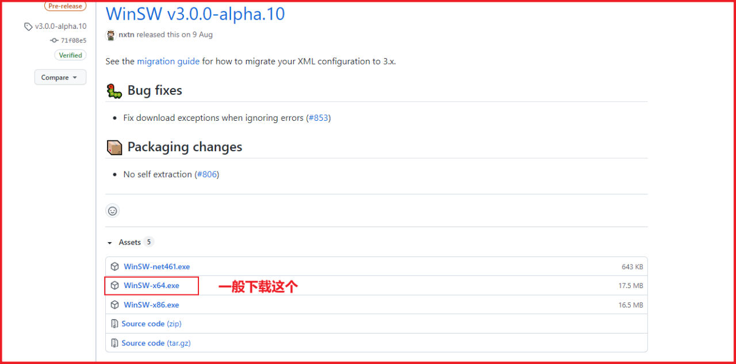Open the Compare dropdown

click(x=60, y=78)
